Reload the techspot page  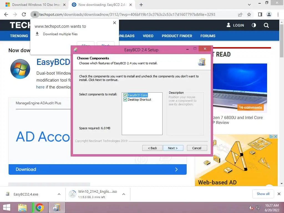click(x=24, y=14)
